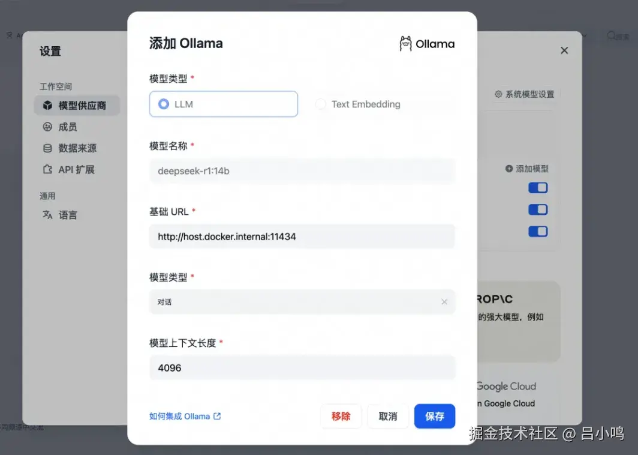The height and width of the screenshot is (455, 638).
Task: Clear the 对话 selection with the X icon
Action: 444,302
